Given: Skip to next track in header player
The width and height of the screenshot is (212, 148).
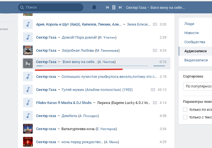Looking at the screenshot, I should [x=120, y=7].
